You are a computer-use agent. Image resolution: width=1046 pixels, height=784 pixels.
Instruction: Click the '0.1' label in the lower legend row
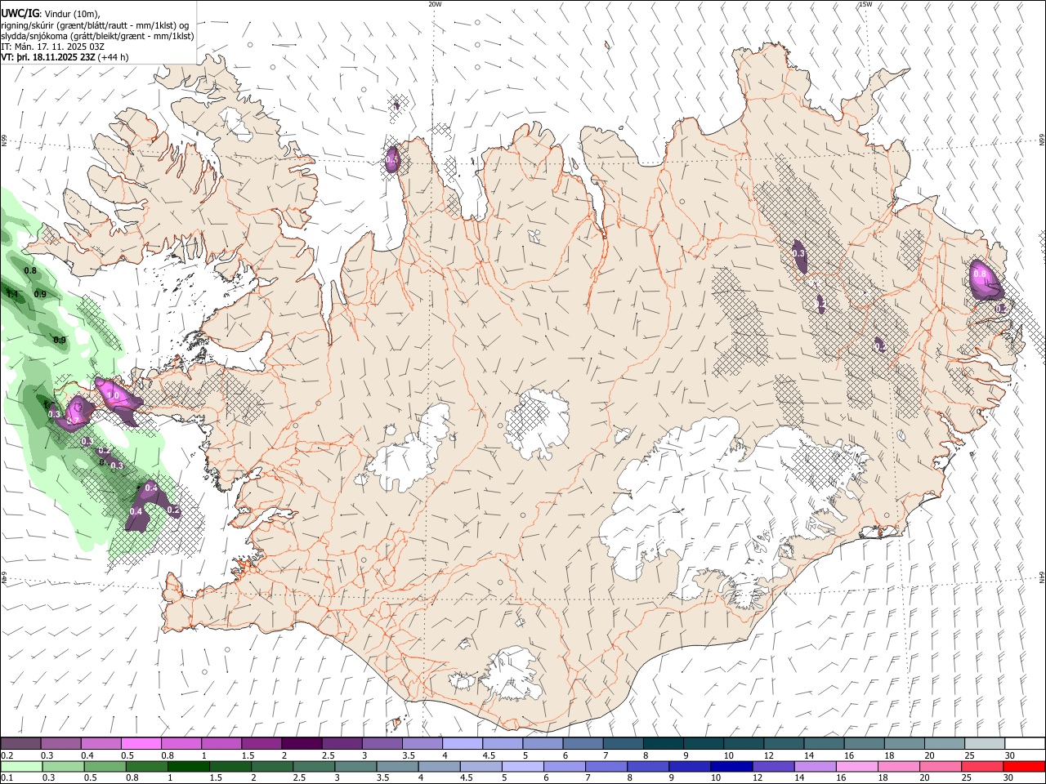pyautogui.click(x=7, y=778)
